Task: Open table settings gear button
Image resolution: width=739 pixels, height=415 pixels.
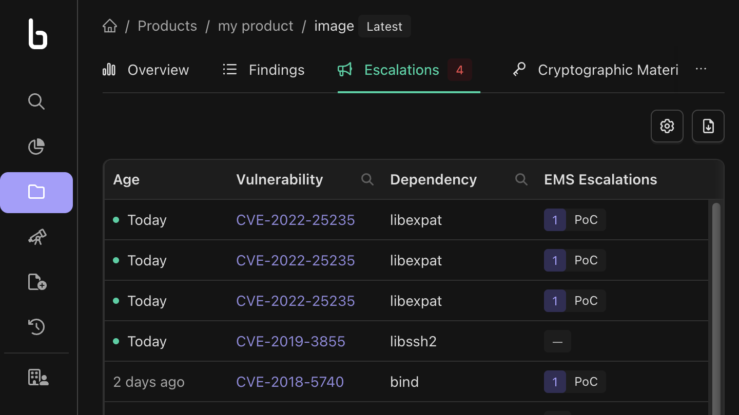Action: tap(667, 126)
